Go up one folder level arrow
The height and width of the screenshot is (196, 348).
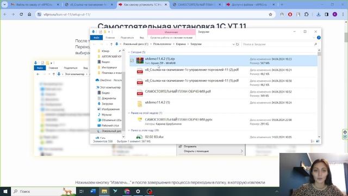click(111, 44)
